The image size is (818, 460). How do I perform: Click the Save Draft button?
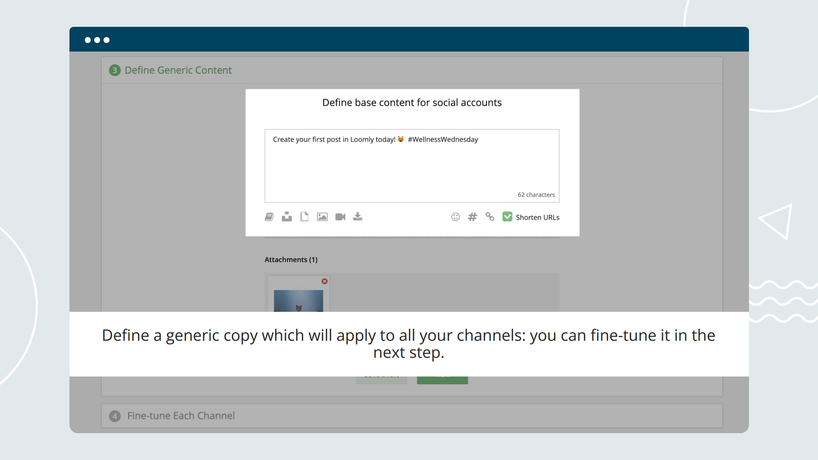point(381,375)
